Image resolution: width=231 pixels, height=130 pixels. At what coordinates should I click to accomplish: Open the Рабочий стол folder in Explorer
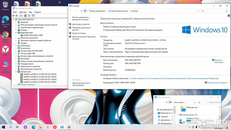(189, 109)
